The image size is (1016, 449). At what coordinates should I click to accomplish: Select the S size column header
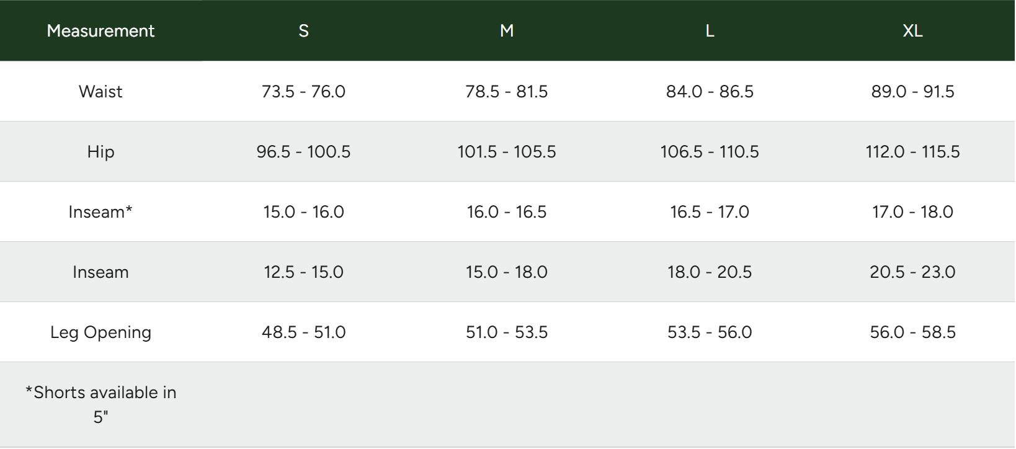[303, 31]
